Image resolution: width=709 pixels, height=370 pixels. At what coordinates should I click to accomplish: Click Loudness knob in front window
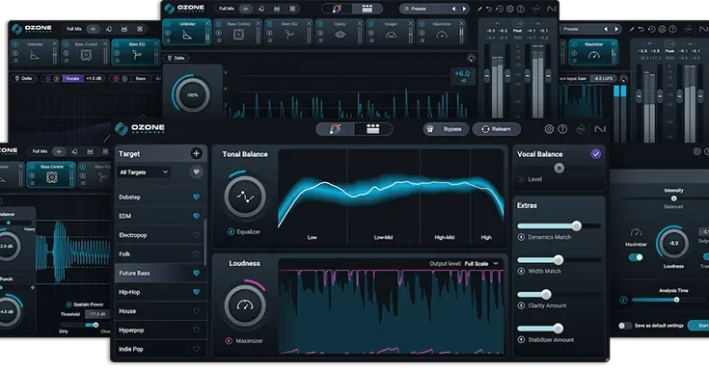245,305
